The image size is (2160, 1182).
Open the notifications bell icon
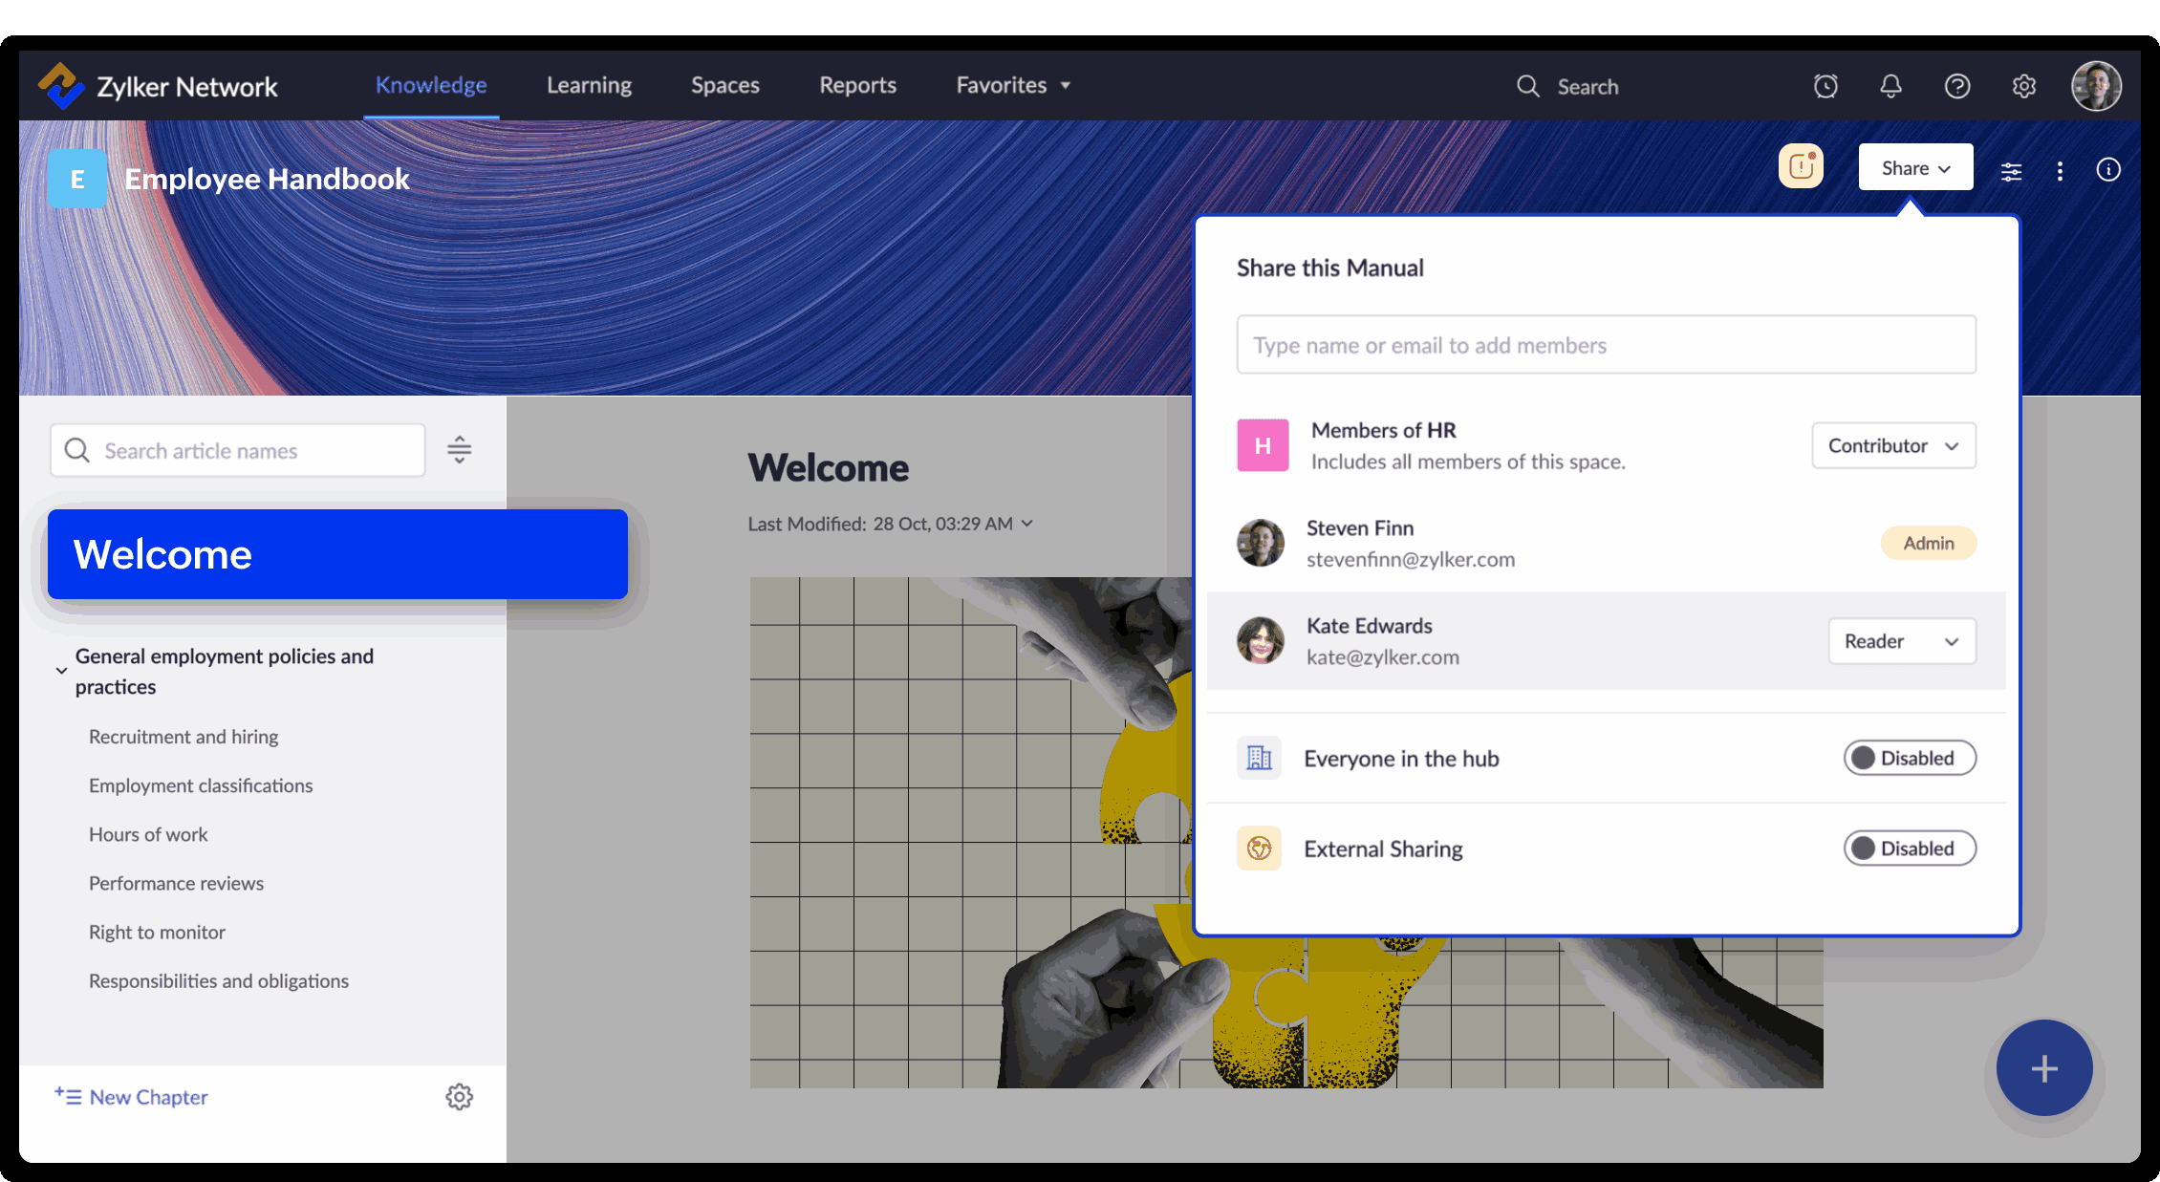click(1890, 86)
